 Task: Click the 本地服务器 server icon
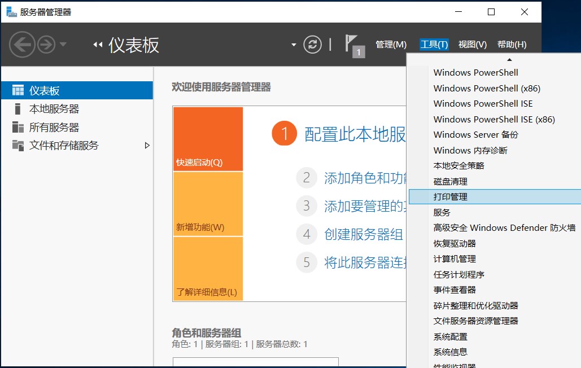tap(18, 109)
